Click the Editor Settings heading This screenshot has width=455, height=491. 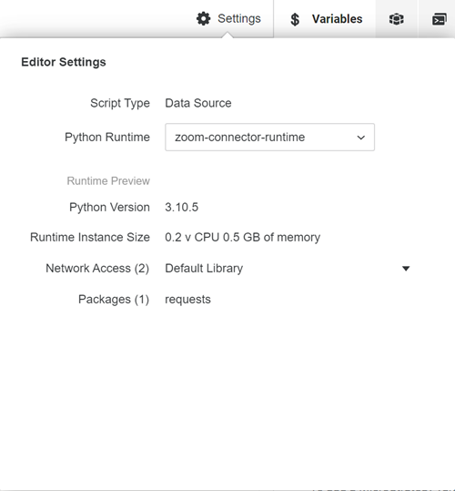click(64, 62)
